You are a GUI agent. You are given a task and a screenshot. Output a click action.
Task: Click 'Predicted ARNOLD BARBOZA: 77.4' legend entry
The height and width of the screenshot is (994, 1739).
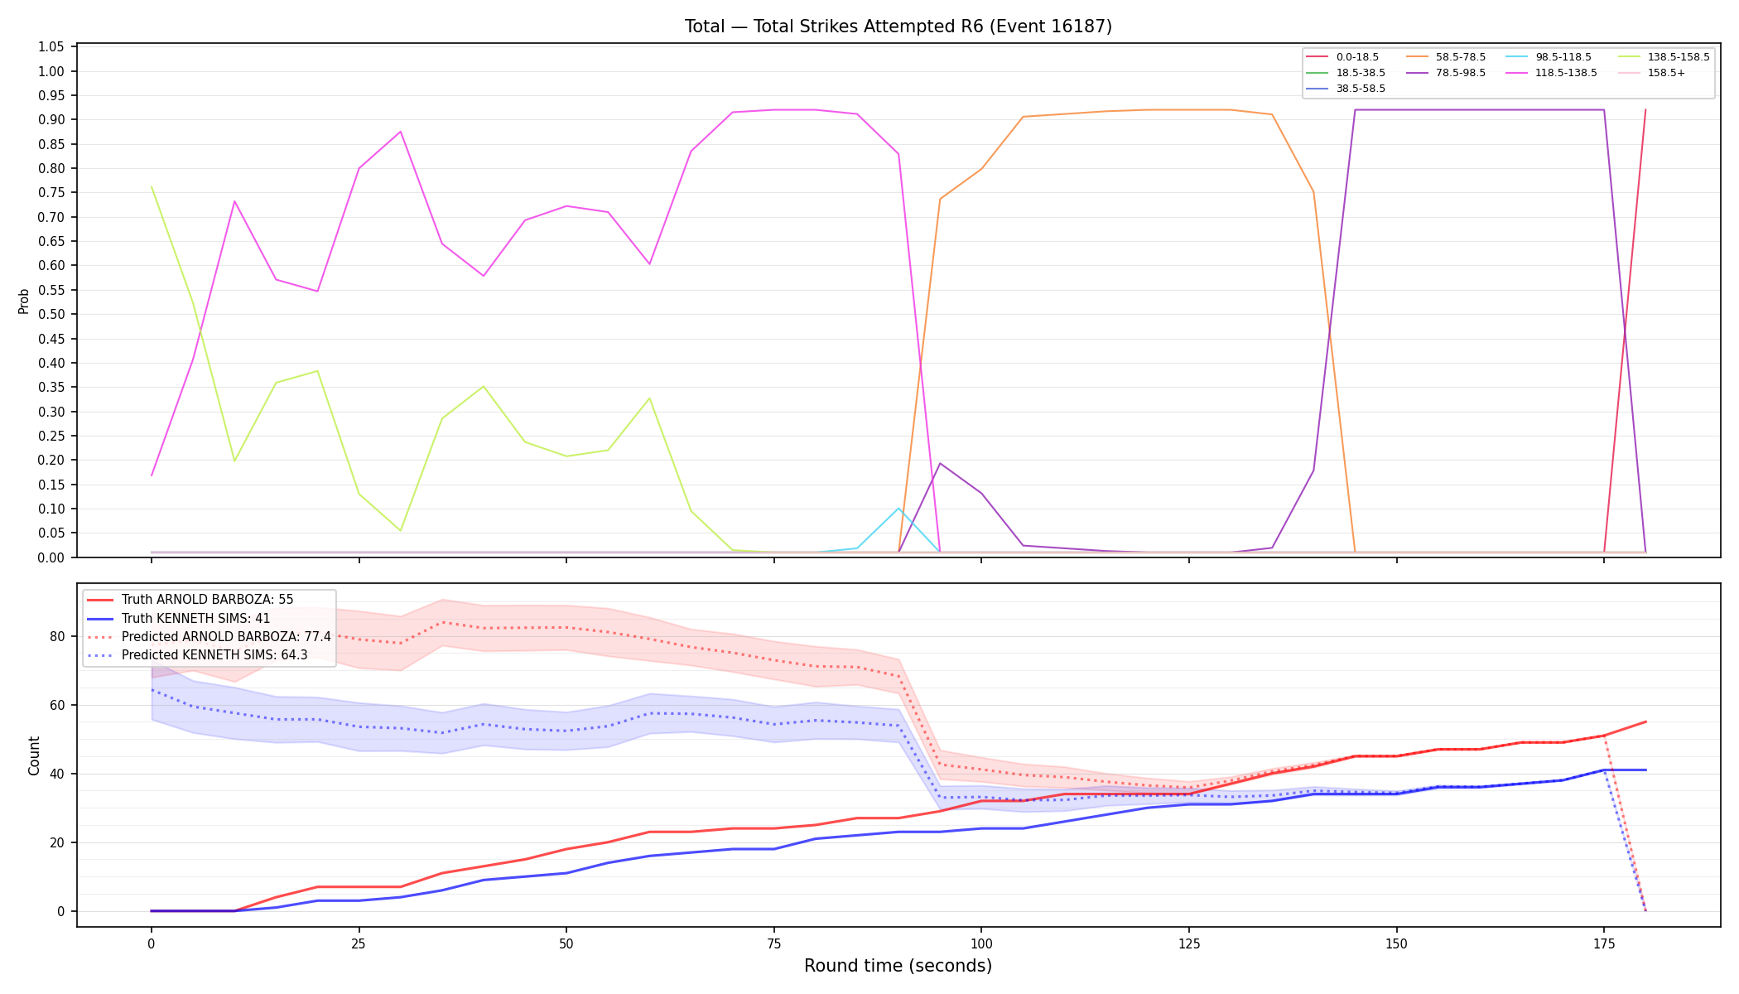[209, 637]
